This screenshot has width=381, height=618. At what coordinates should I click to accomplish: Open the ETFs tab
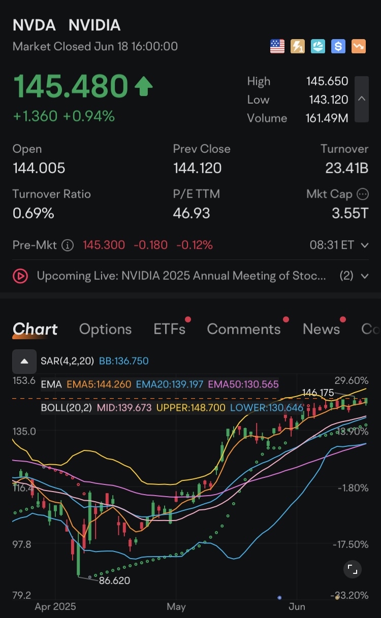click(x=170, y=329)
